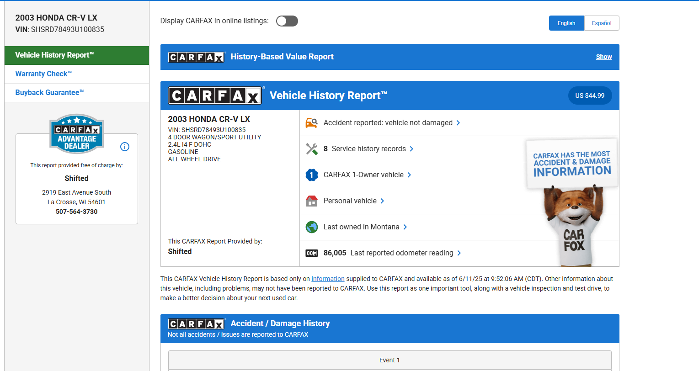Click the CARFAX Advantage Dealer badge
This screenshot has width=699, height=371.
point(77,133)
